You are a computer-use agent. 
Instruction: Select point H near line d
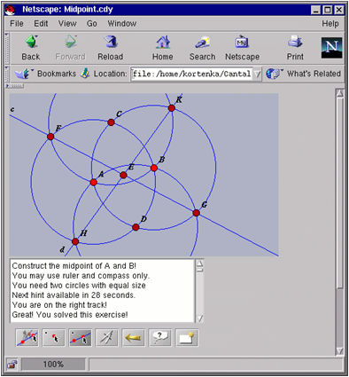coord(75,241)
